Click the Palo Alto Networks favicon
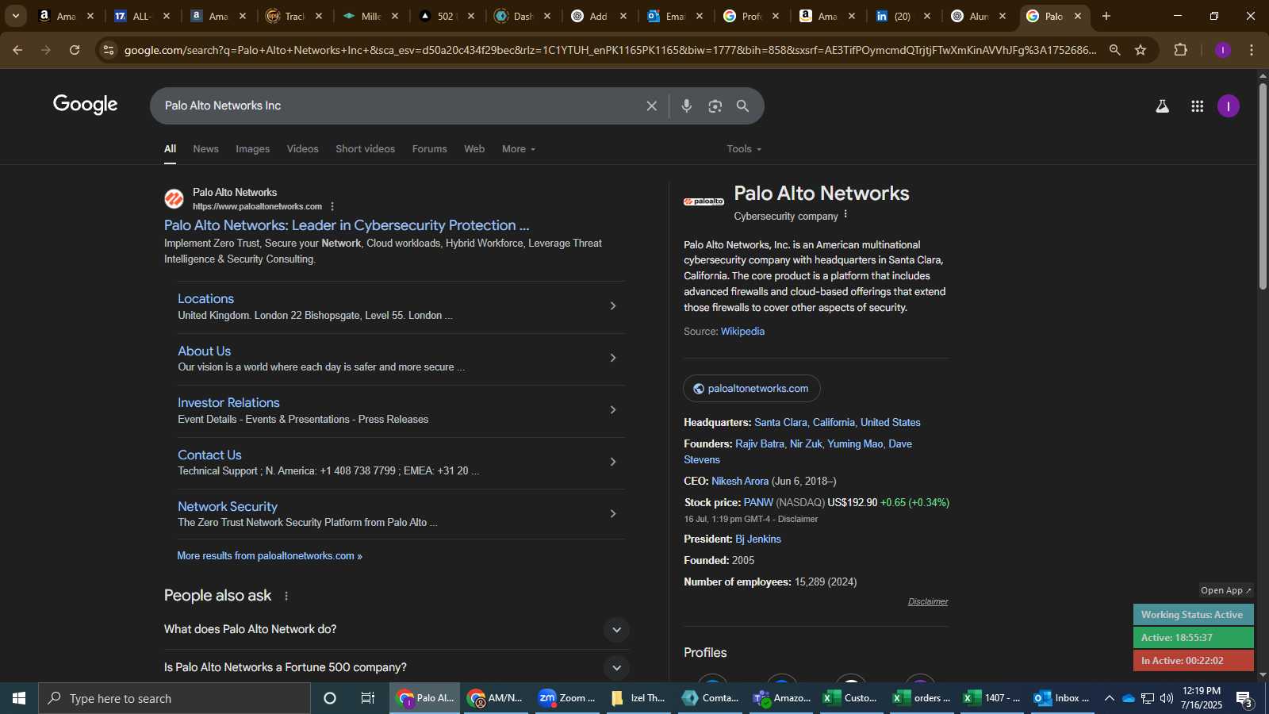Viewport: 1269px width, 714px height. pyautogui.click(x=174, y=198)
